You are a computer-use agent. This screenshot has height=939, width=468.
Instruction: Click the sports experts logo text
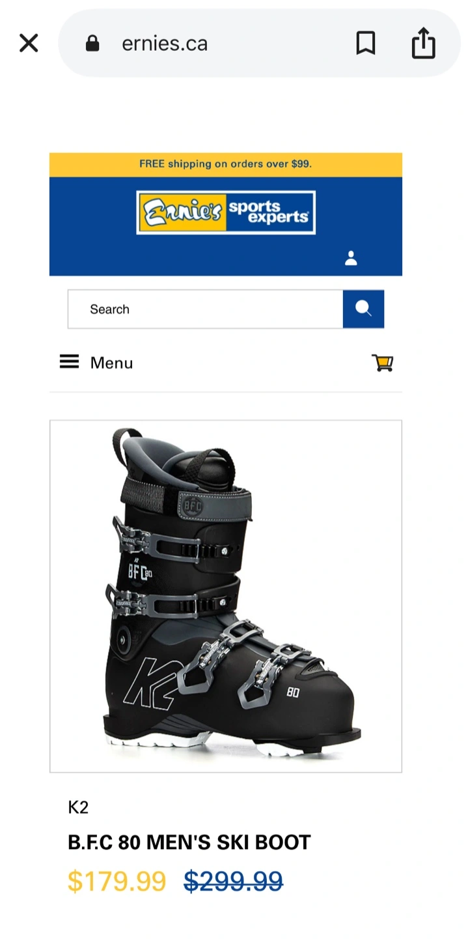click(269, 213)
